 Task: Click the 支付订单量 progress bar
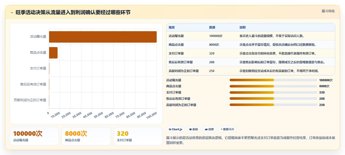point(273,92)
